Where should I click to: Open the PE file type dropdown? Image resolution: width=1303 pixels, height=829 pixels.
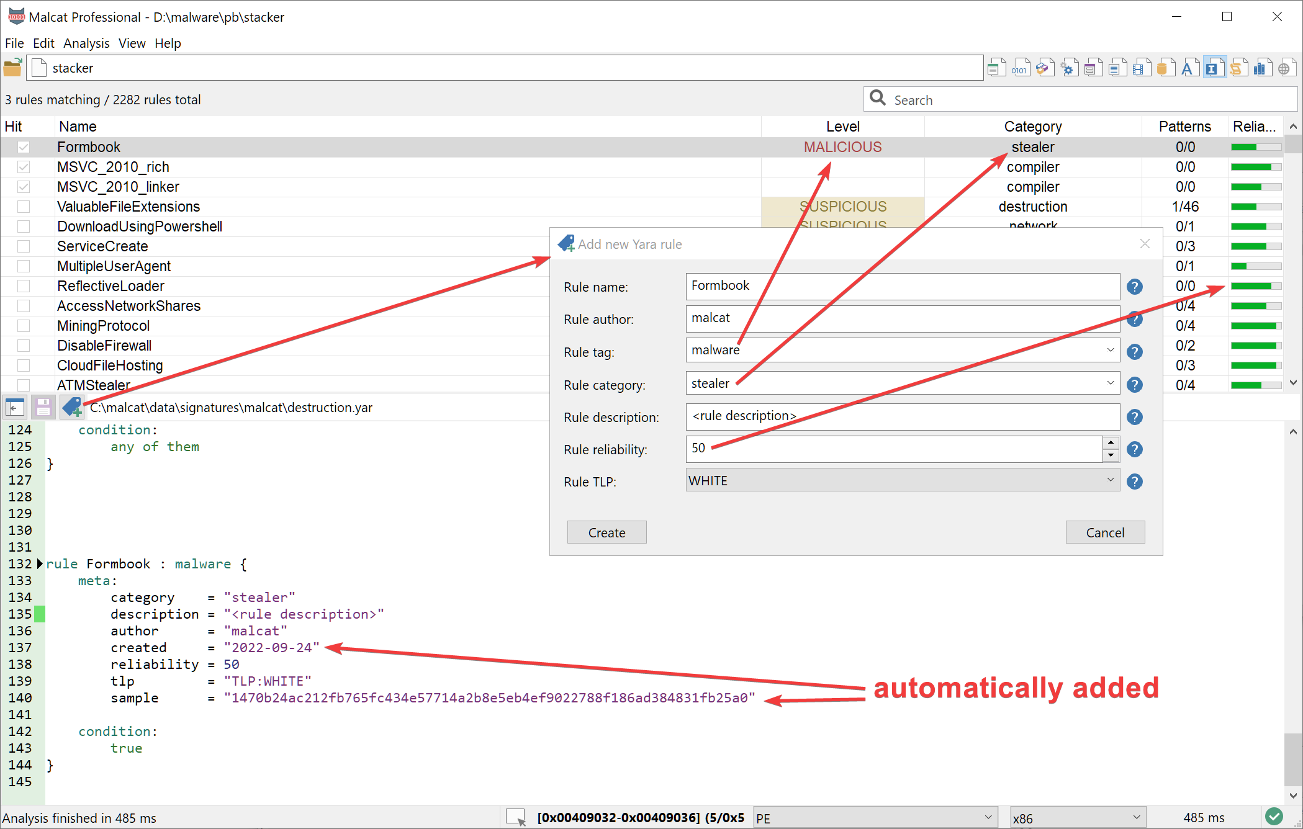pyautogui.click(x=875, y=818)
